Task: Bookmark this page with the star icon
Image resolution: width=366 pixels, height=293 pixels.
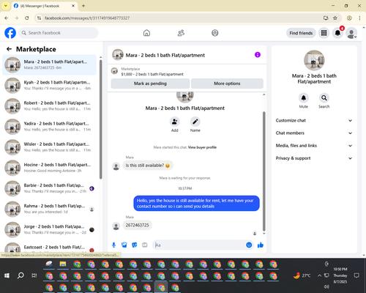Action: coord(335,18)
